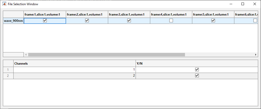Uncheck frame:2 checkbox for wave_900nm
This screenshot has width=261, height=109.
coord(87,21)
